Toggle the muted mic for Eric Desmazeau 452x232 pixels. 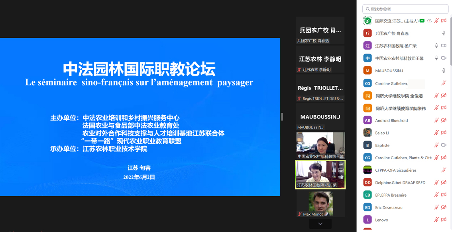[x=436, y=207]
